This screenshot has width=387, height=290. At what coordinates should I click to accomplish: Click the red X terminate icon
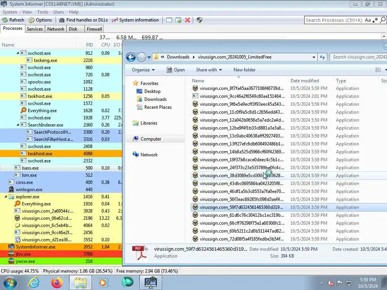point(187,20)
